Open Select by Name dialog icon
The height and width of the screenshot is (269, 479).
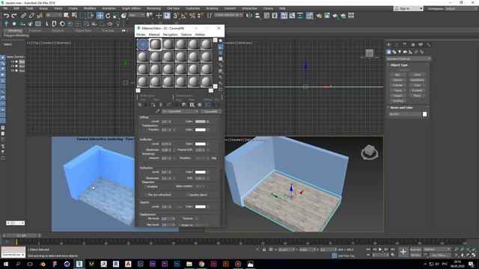point(74,16)
